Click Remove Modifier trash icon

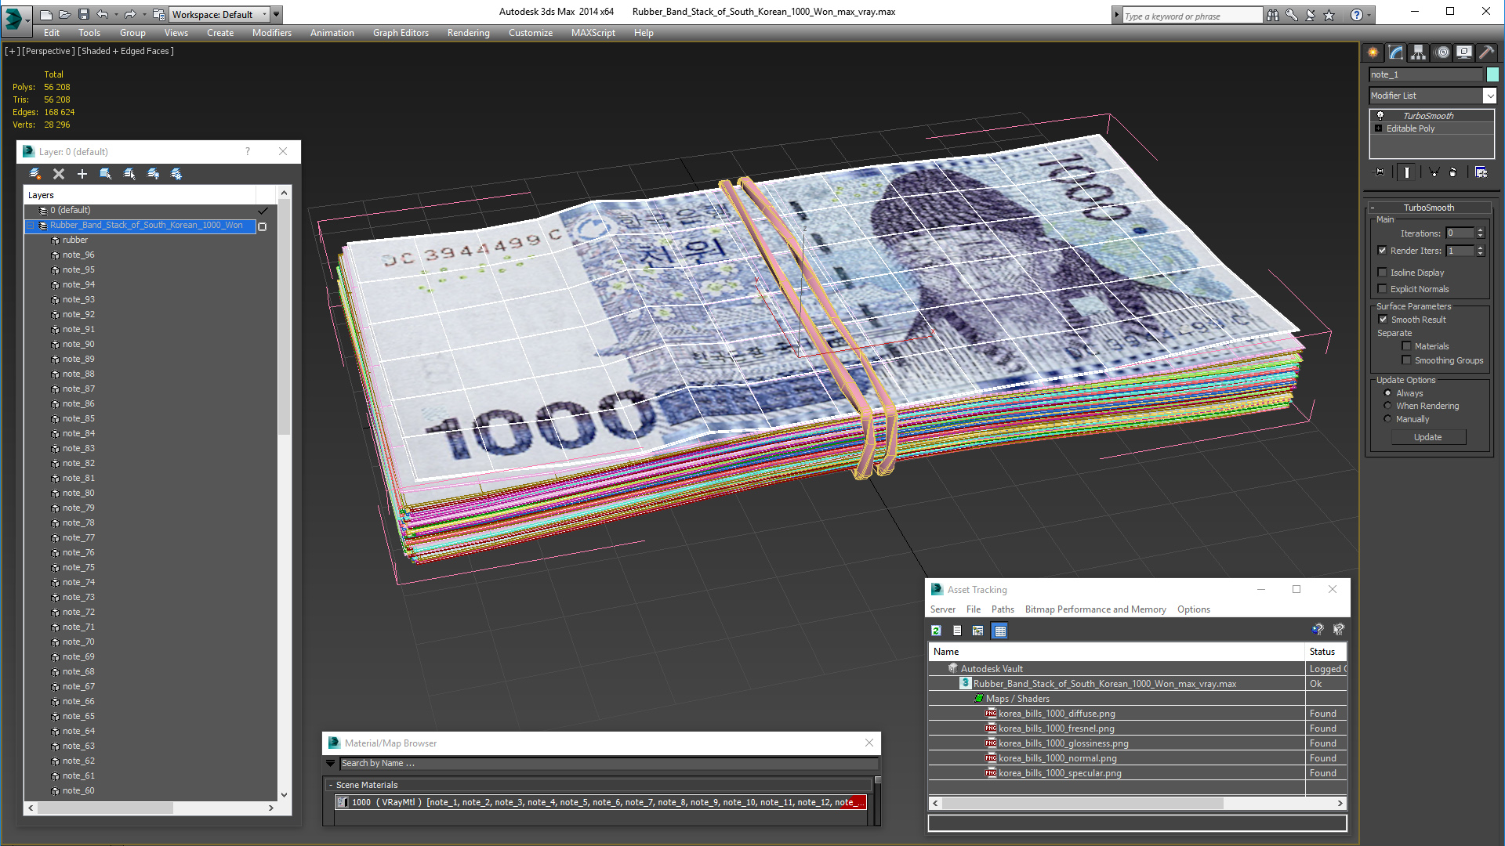[x=1452, y=172]
